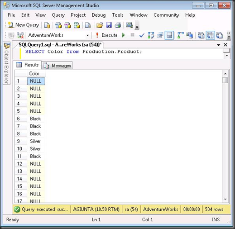Open the active files dropdown arrow
The height and width of the screenshot is (229, 235).
[x=218, y=45]
